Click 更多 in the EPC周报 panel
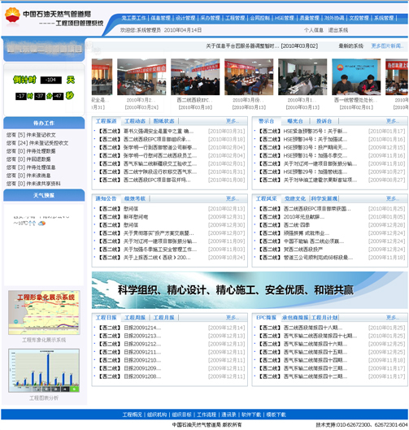 click(392, 318)
